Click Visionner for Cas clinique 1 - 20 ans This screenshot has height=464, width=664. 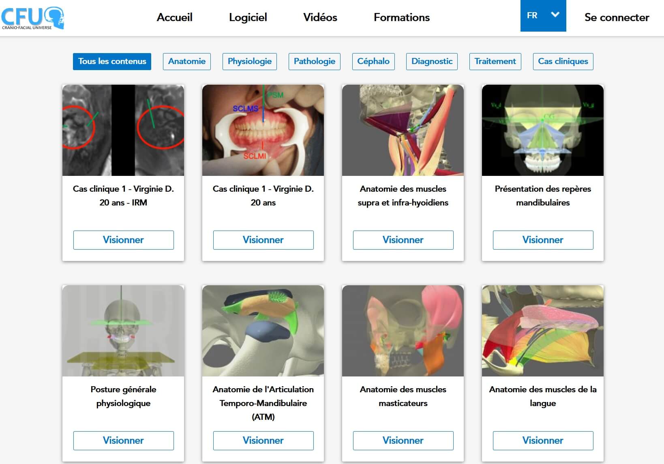(263, 240)
